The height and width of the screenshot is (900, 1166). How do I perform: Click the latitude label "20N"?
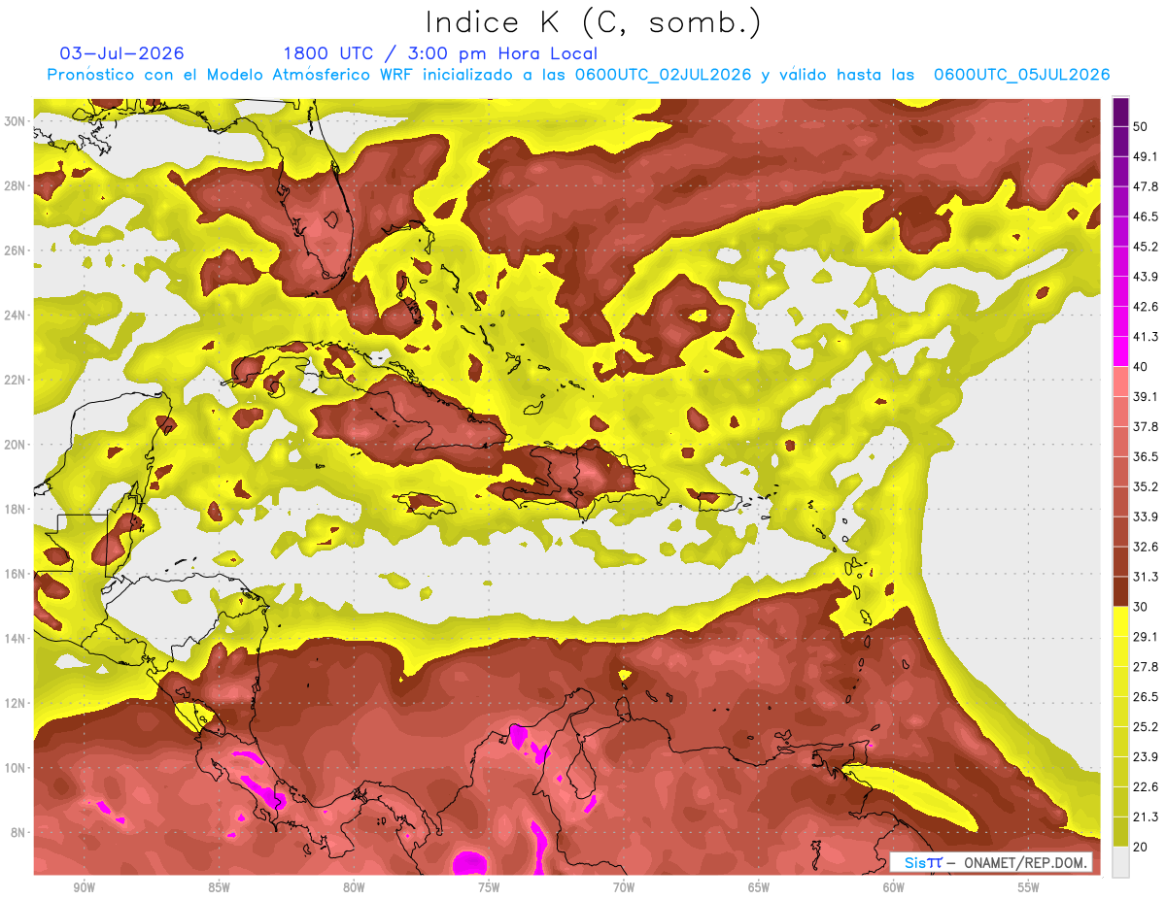point(15,445)
